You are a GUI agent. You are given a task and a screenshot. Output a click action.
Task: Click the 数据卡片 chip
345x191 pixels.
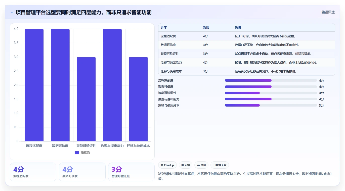tap(220, 165)
